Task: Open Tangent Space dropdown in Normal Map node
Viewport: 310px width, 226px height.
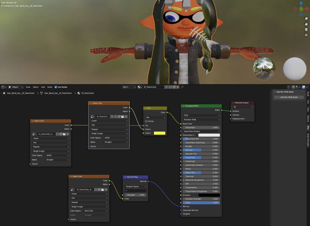Action: point(135,186)
